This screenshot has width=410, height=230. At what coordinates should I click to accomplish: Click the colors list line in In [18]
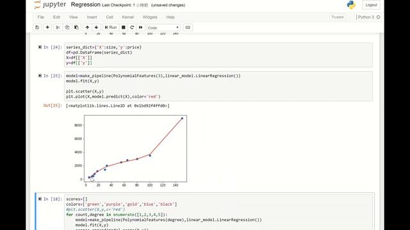point(121,204)
